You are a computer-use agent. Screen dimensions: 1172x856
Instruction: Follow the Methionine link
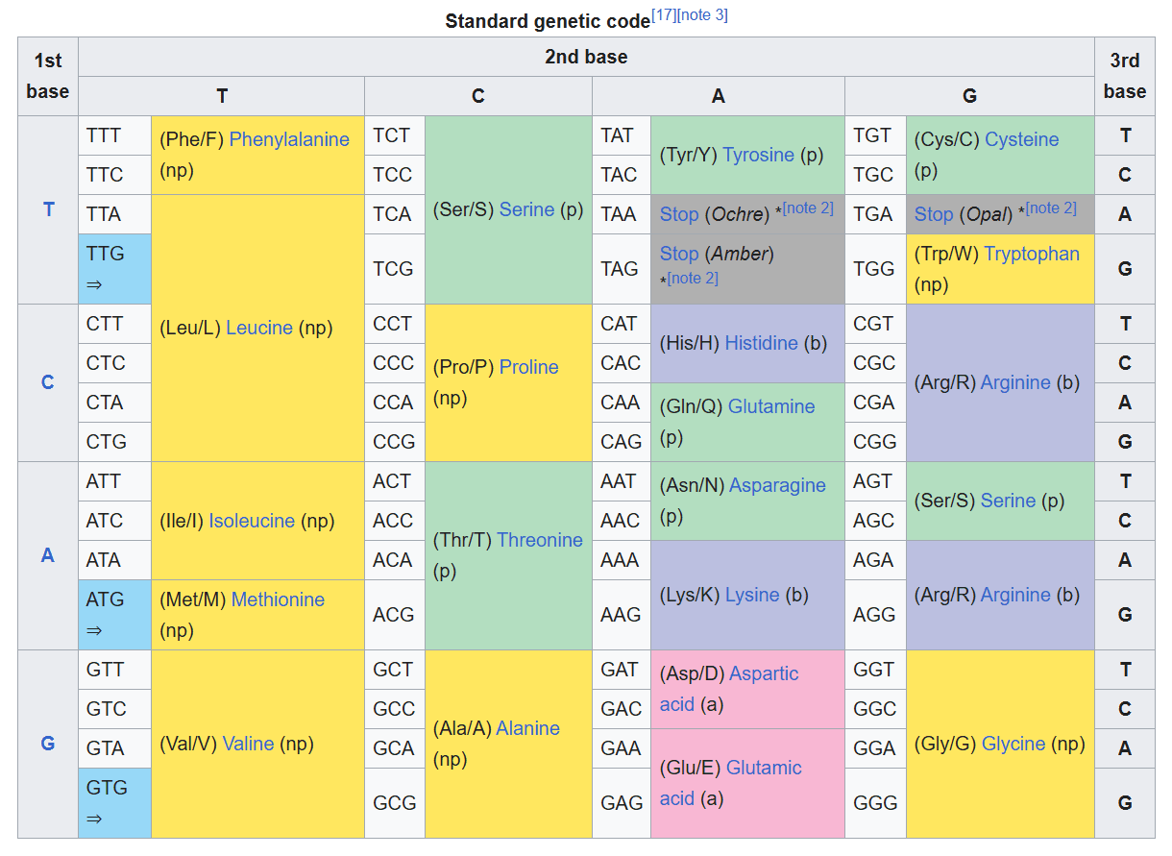pos(278,599)
